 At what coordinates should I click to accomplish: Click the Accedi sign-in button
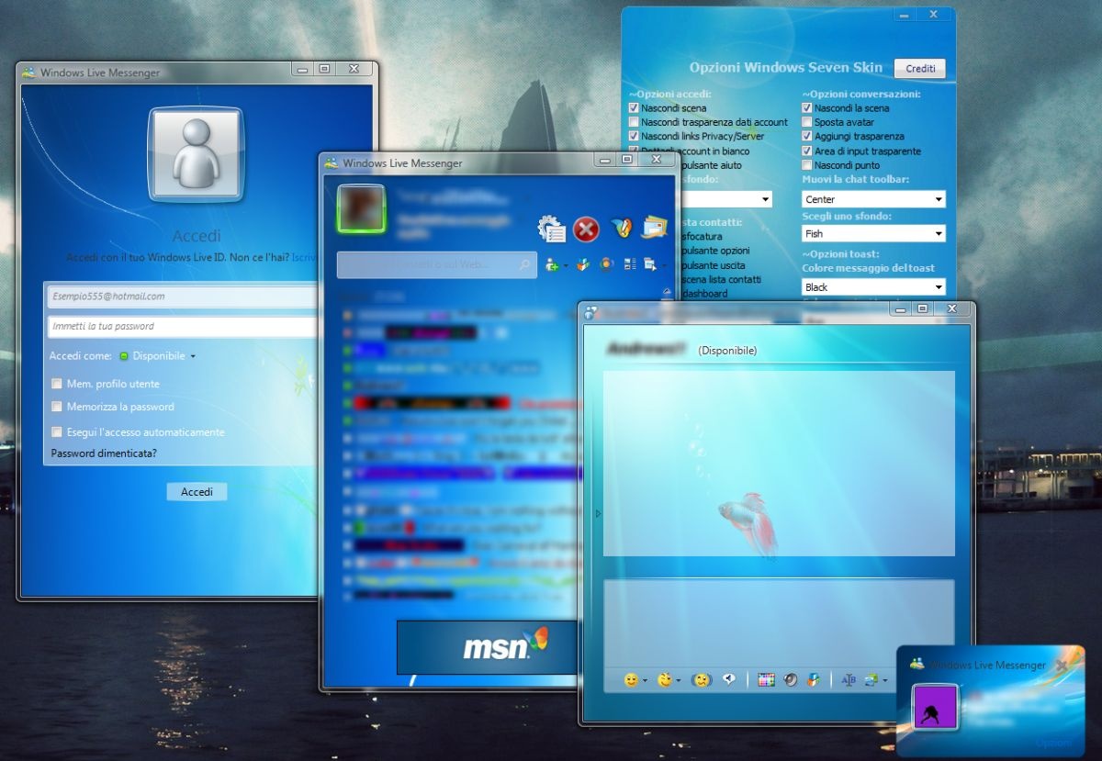coord(197,492)
